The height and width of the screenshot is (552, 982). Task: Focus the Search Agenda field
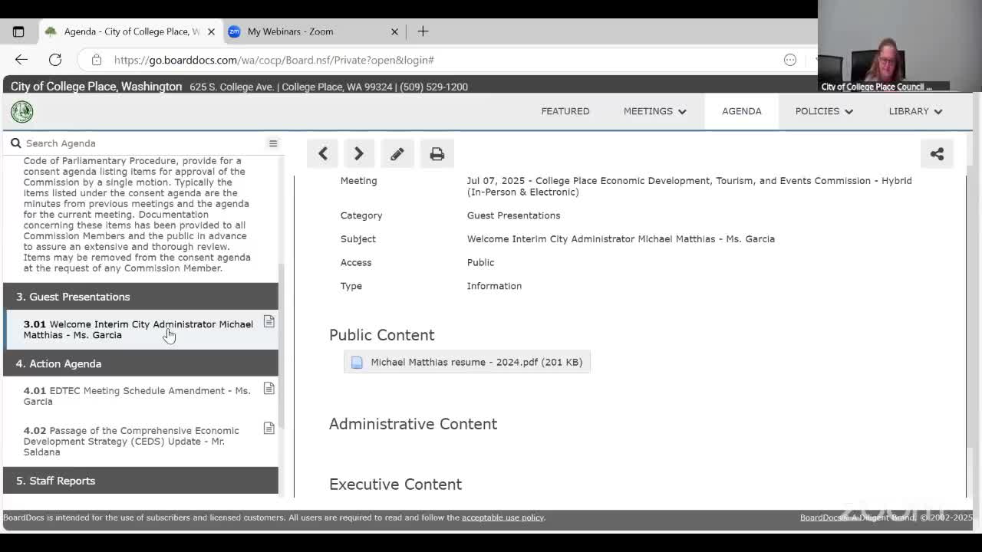(142, 143)
